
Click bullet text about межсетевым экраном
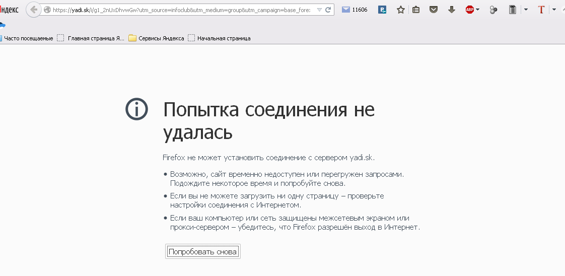295,223
